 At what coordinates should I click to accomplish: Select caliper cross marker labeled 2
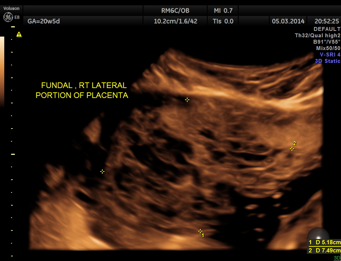coord(292,149)
